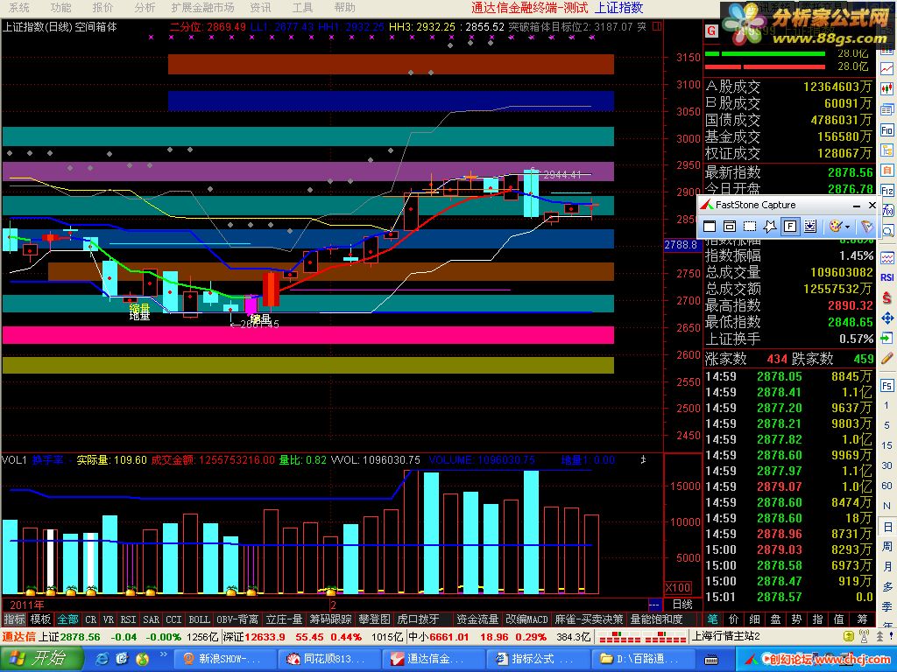Viewport: 897px width, 672px height.
Task: Click the green arrow import sidebar icon
Action: coord(887,339)
